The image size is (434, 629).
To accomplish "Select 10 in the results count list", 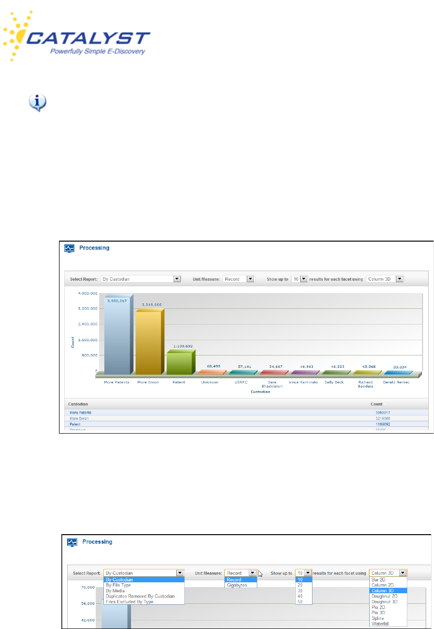I will [x=303, y=580].
